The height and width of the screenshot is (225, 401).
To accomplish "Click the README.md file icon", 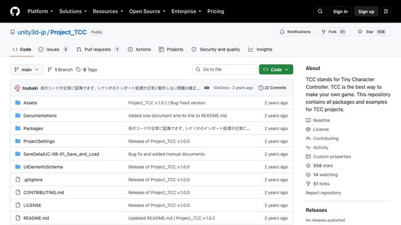I will pyautogui.click(x=18, y=218).
